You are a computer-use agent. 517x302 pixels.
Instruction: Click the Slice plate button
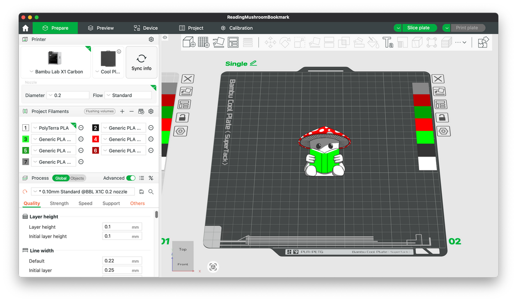pos(420,28)
